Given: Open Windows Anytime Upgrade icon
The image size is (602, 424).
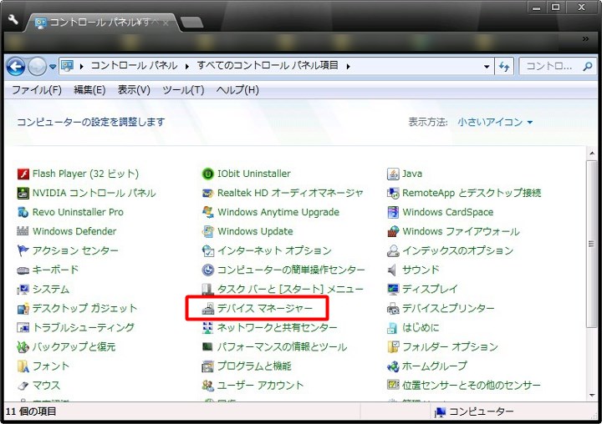Looking at the screenshot, I should pos(207,212).
